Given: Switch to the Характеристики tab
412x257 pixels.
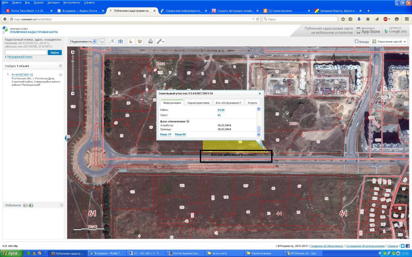Looking at the screenshot, I should pyautogui.click(x=198, y=103).
